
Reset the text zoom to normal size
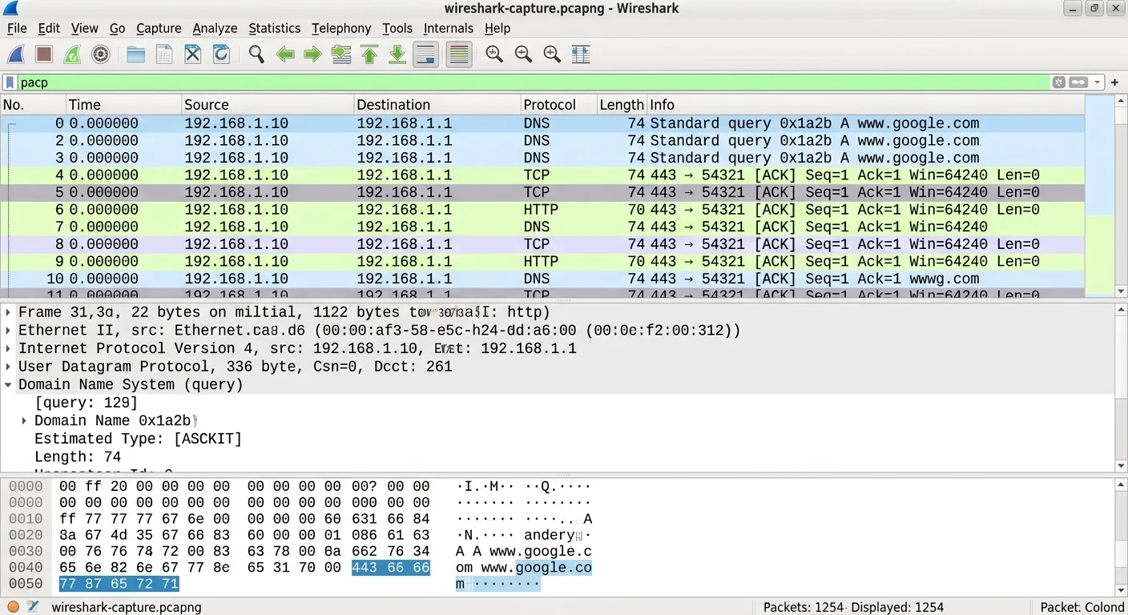pyautogui.click(x=552, y=54)
